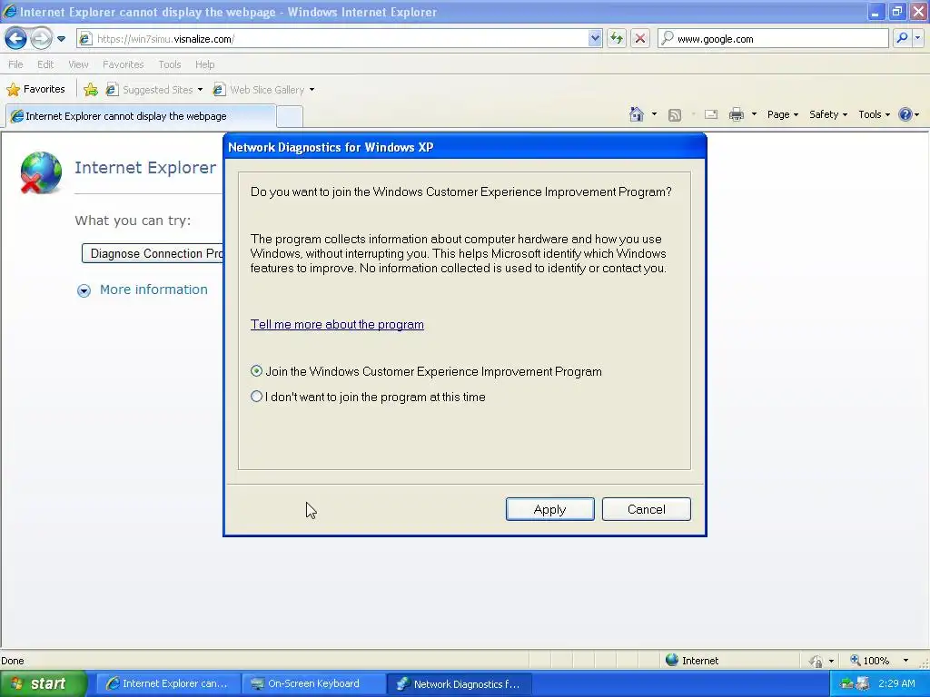This screenshot has width=930, height=697.
Task: Open the search provider dropdown arrow
Action: pos(917,38)
